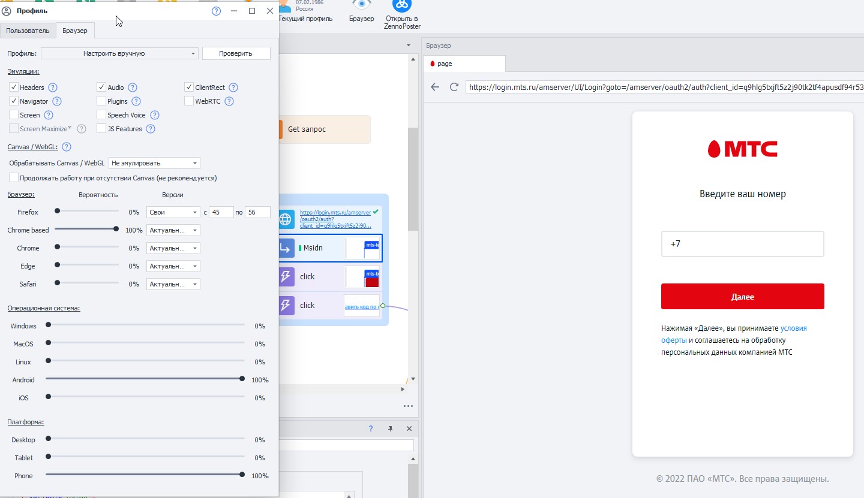
Task: Switch to the Пользователь tab
Action: click(28, 31)
